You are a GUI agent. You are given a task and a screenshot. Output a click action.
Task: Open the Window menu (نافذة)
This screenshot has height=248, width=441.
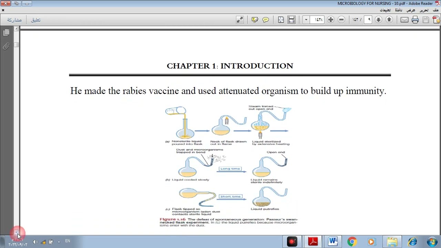tap(399, 10)
